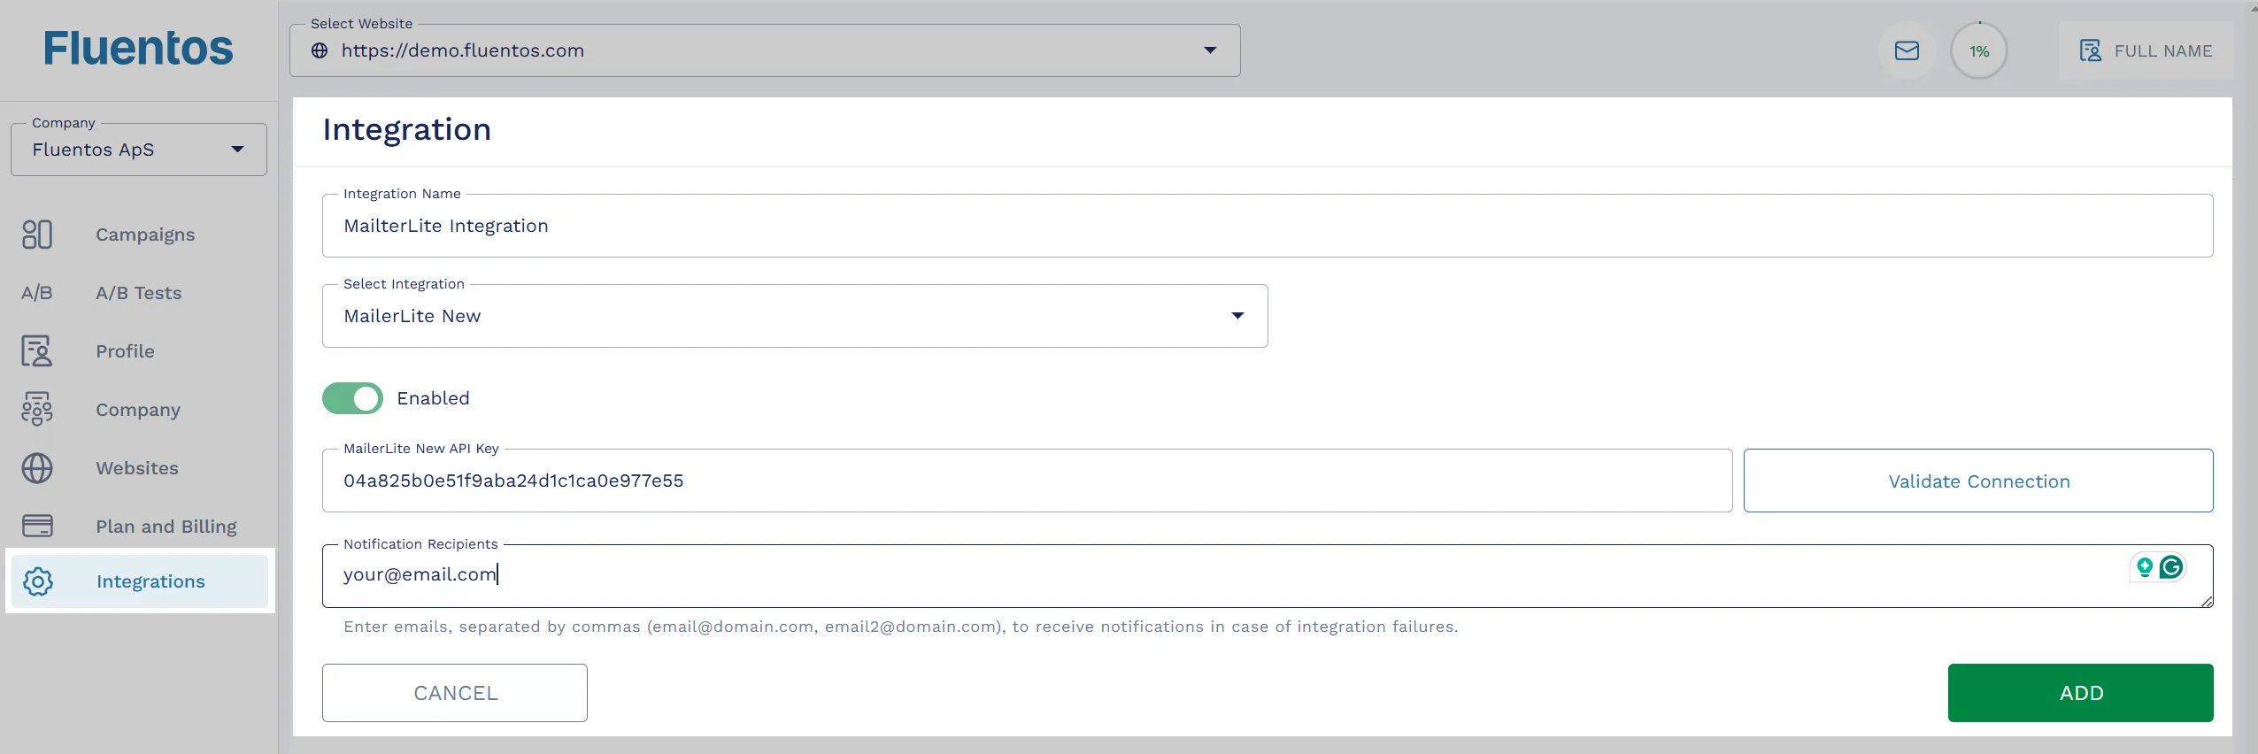Image resolution: width=2258 pixels, height=754 pixels.
Task: Click the Company dropdown arrow
Action: pyautogui.click(x=237, y=150)
